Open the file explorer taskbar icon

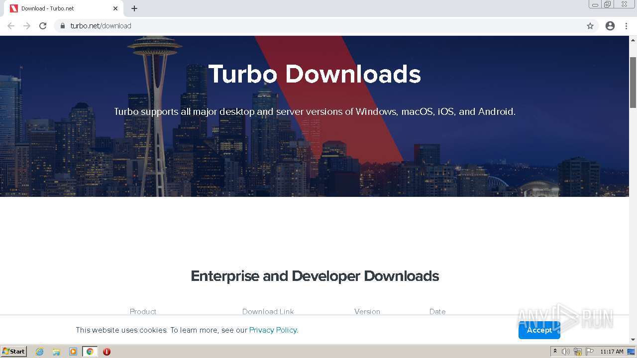tap(56, 352)
